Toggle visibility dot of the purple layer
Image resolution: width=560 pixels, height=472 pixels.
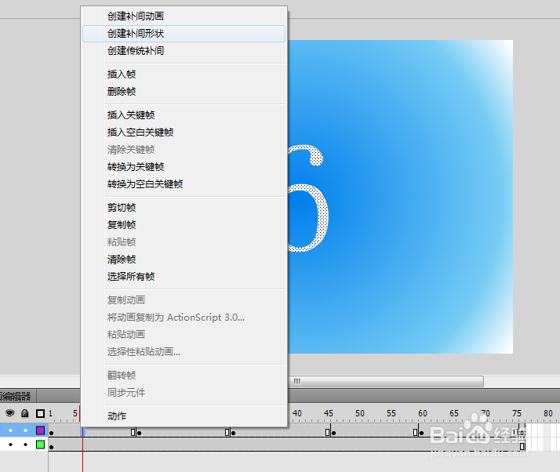click(x=10, y=430)
